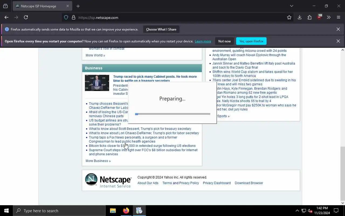Open the Trump podium news thumbnail
This screenshot has height=216, width=345.
[x=97, y=83]
